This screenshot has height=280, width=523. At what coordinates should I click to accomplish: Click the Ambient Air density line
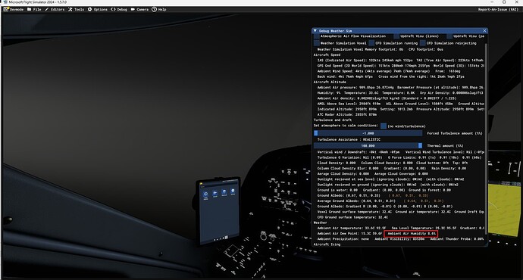click(387, 98)
